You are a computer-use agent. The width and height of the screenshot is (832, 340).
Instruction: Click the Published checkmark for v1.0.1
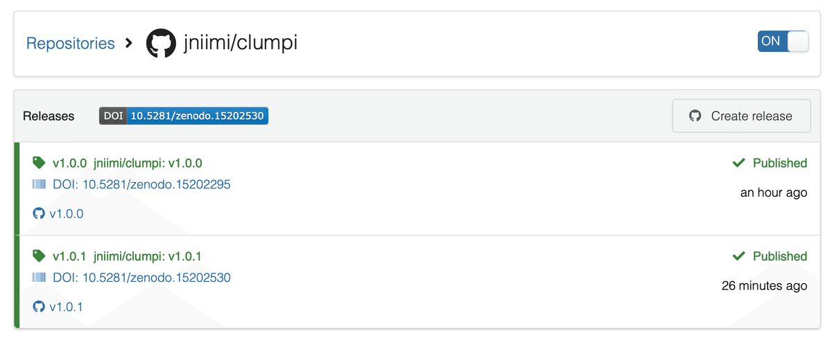(x=739, y=256)
